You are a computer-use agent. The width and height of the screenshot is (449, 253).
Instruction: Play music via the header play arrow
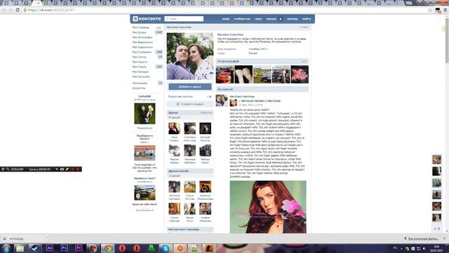pyautogui.click(x=281, y=19)
